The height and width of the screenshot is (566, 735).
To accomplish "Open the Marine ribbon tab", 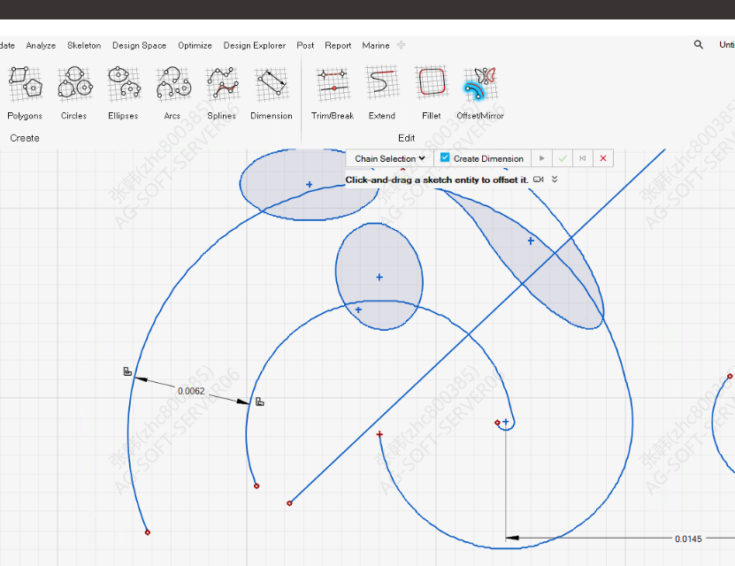I will [x=376, y=45].
